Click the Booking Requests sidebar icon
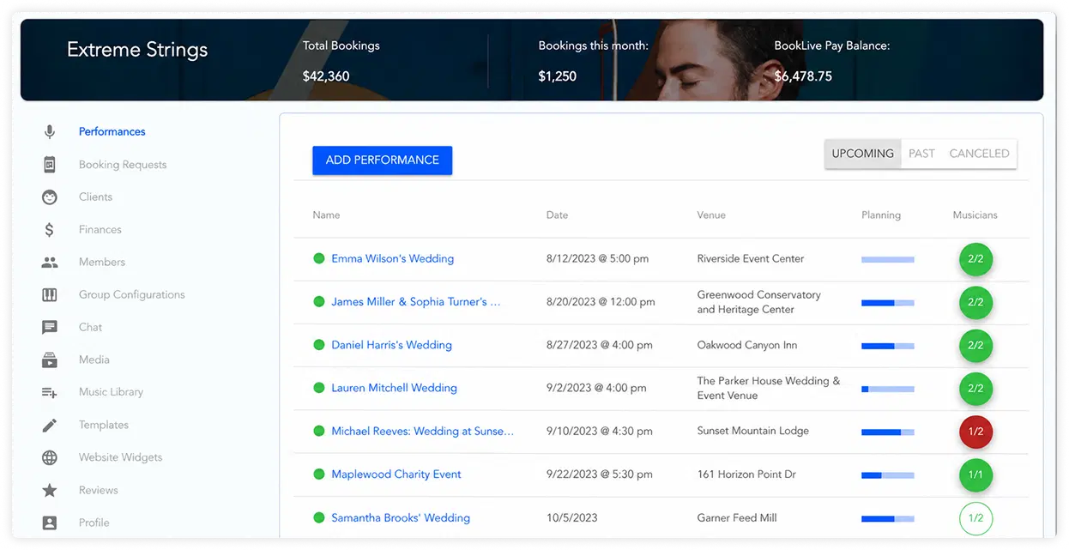The image size is (1069, 550). tap(50, 165)
